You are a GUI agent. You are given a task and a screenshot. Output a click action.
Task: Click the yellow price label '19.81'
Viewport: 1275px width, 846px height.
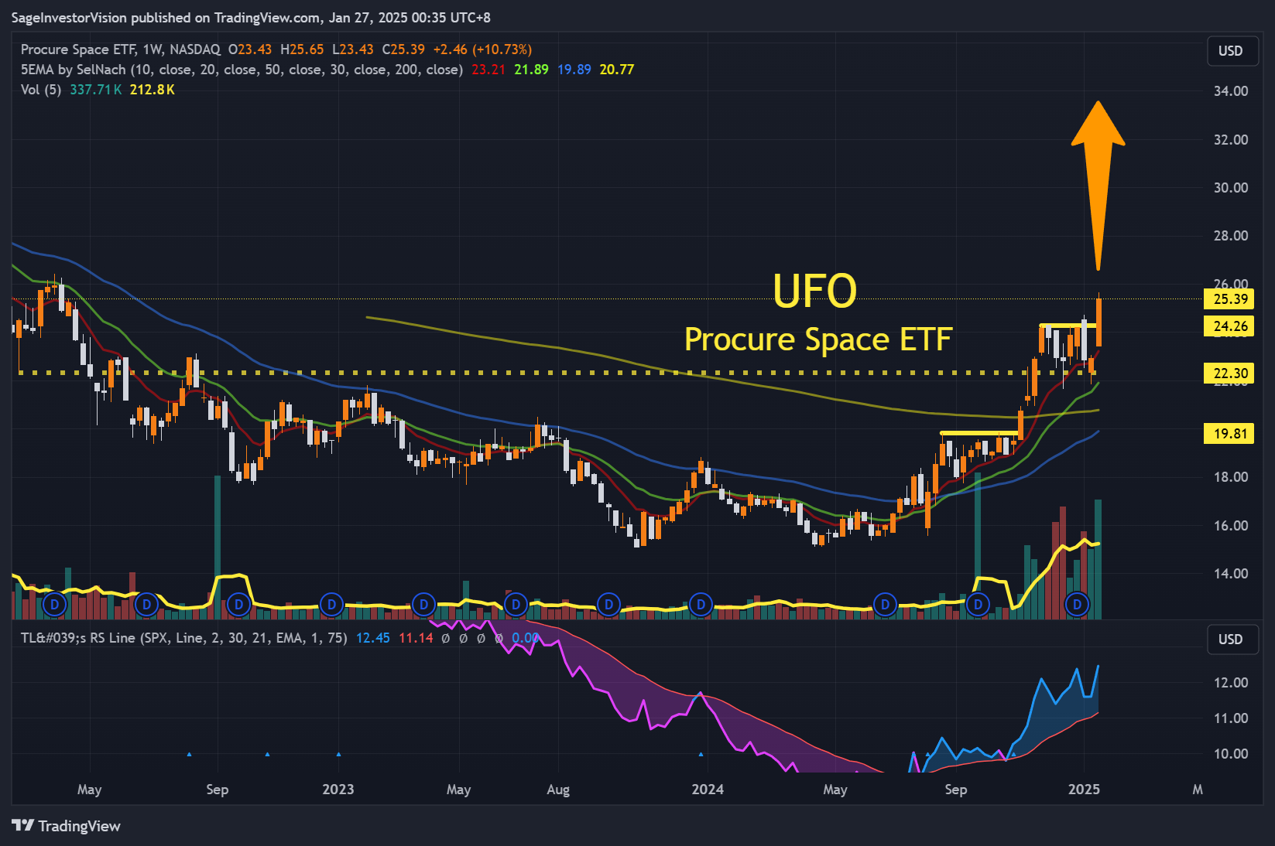[x=1229, y=433]
